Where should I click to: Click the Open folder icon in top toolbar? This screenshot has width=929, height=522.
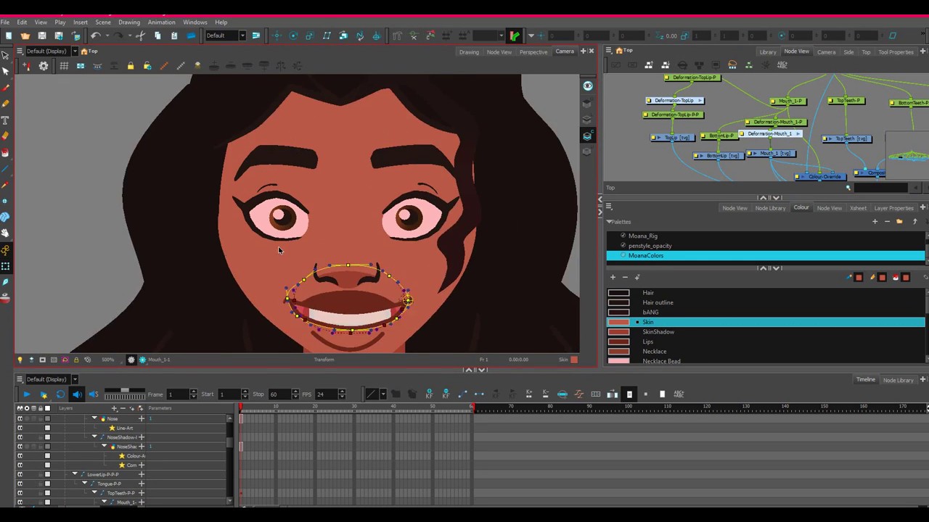point(25,36)
